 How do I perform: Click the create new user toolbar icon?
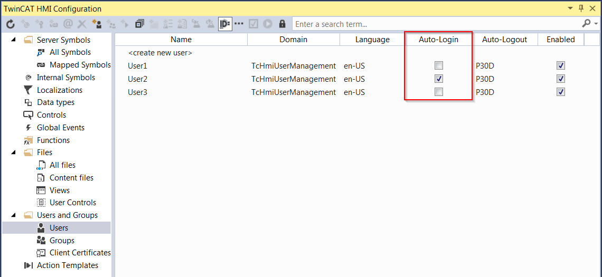[x=96, y=24]
